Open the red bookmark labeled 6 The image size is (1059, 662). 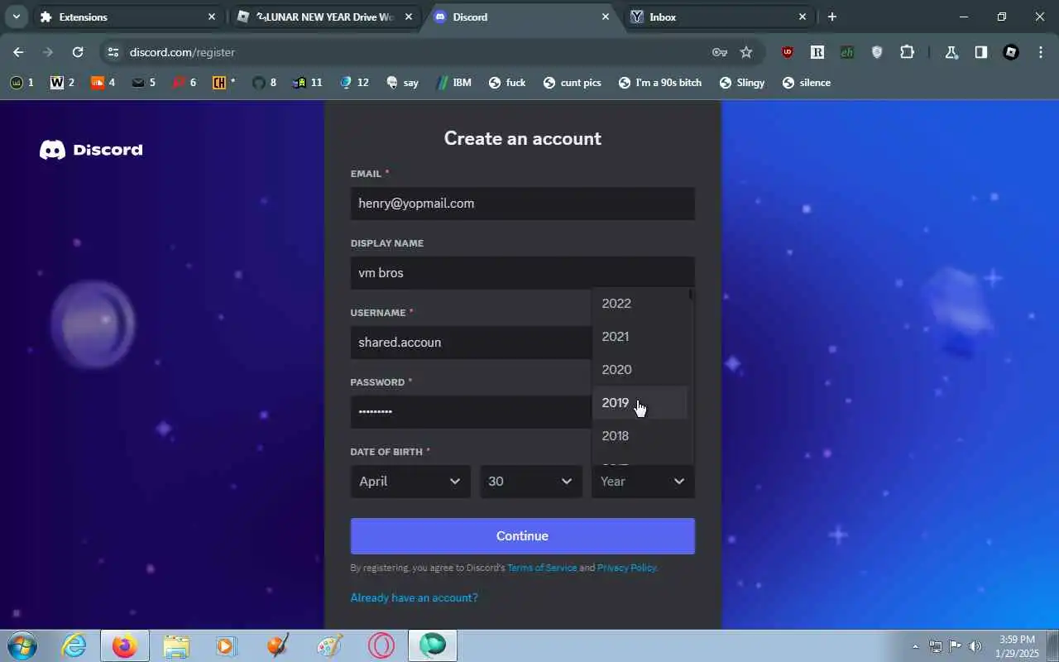(184, 83)
